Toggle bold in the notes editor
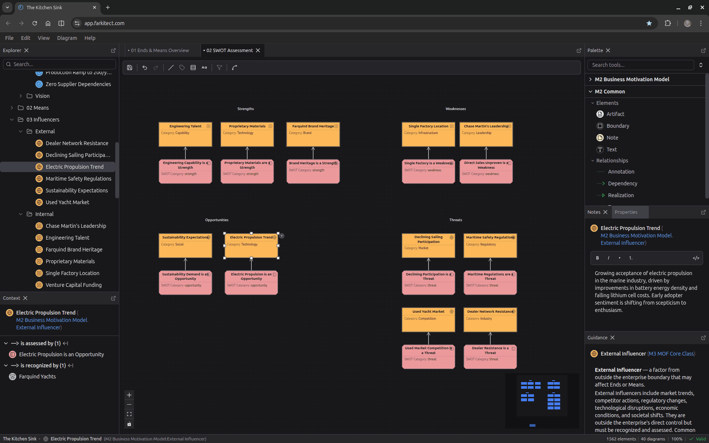Image resolution: width=709 pixels, height=443 pixels. 597,258
